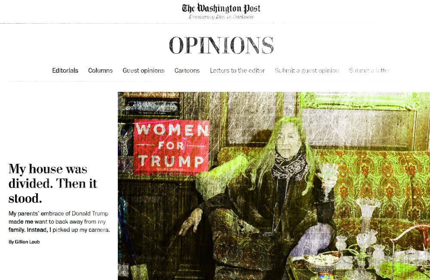The width and height of the screenshot is (430, 280).
Task: Go to the Columns section
Action: click(100, 71)
